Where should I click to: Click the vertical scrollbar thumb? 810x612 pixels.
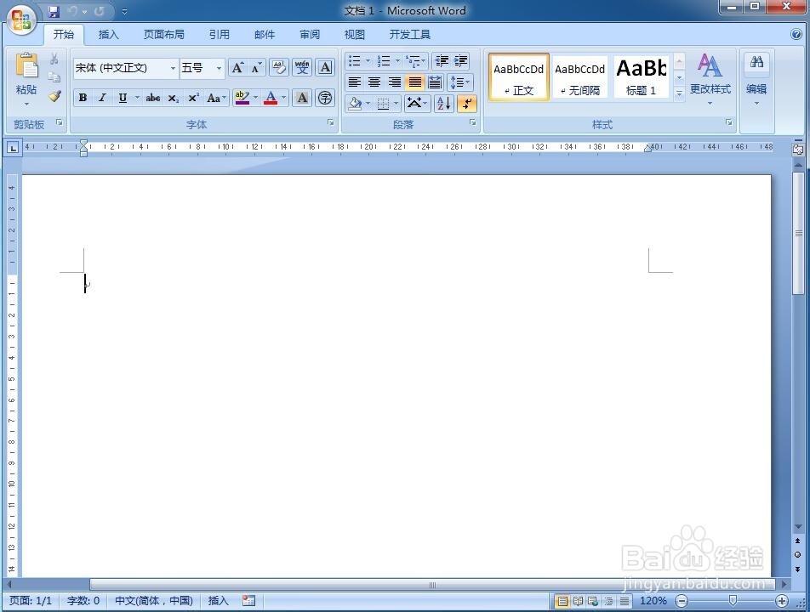(x=798, y=233)
